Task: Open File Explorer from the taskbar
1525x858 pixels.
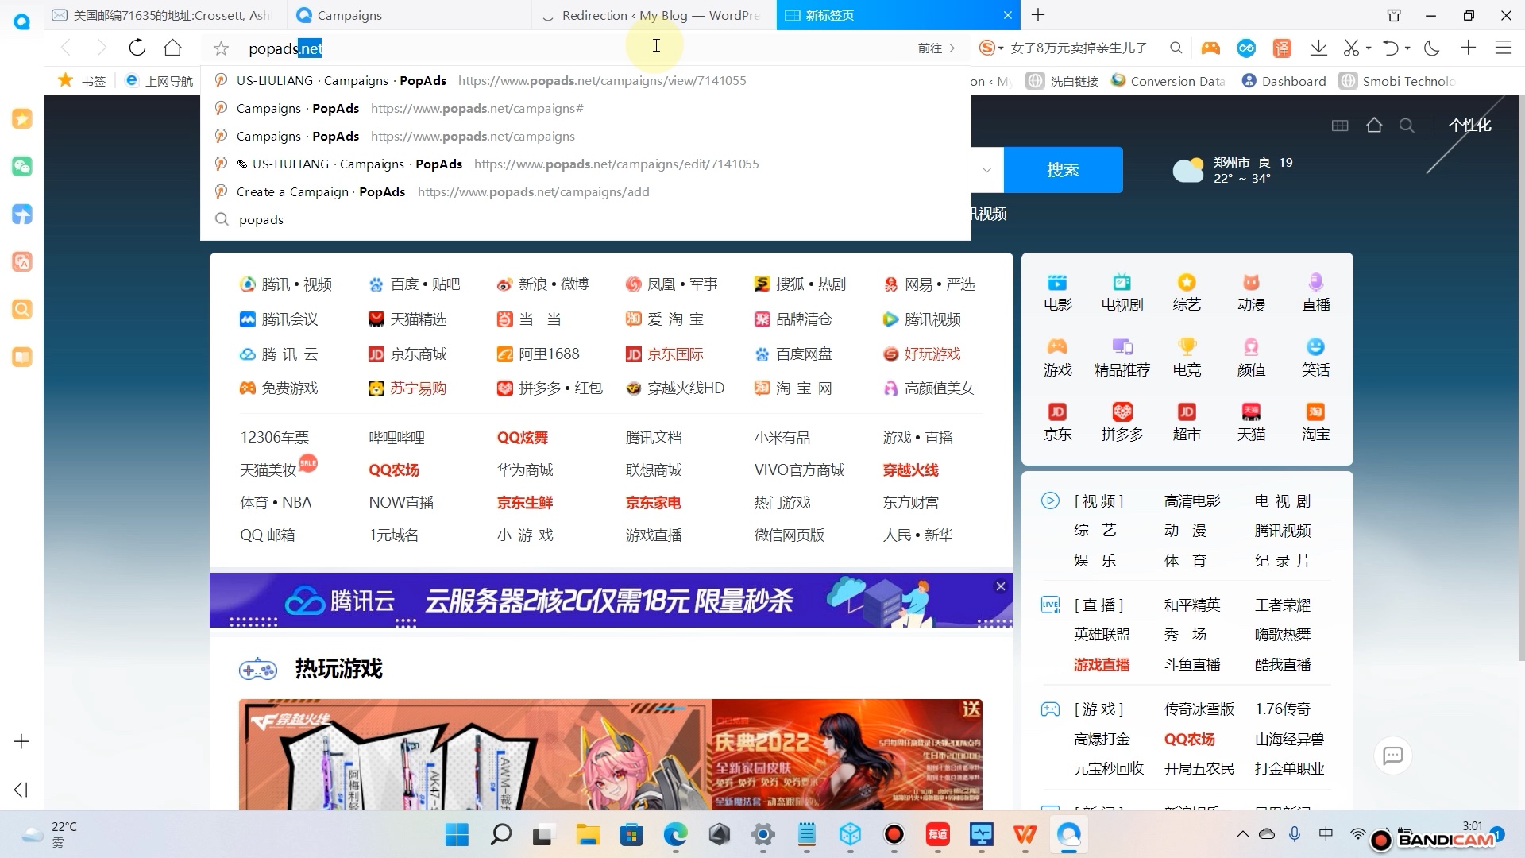Action: click(588, 834)
